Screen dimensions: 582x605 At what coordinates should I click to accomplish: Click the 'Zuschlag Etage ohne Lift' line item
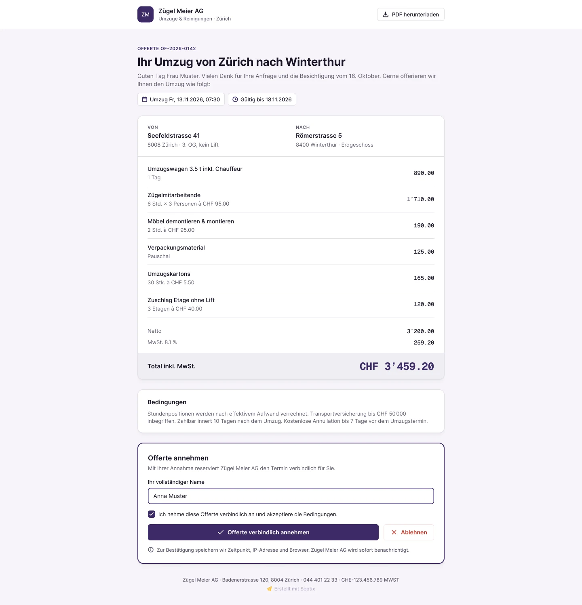(x=181, y=300)
